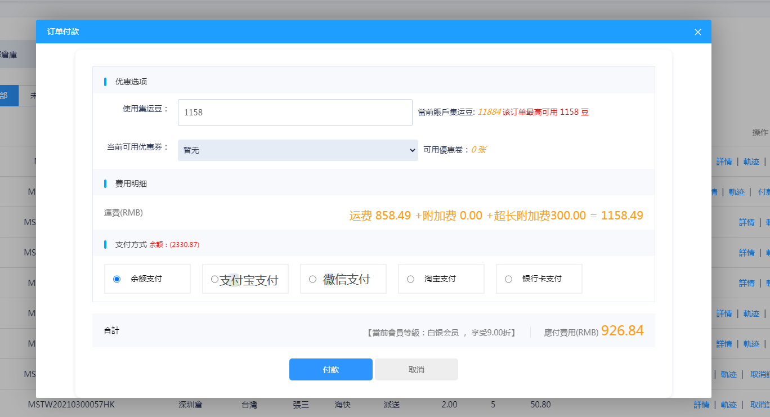Click 取消訂 link in MSTW20210300057HK row

[760, 405]
